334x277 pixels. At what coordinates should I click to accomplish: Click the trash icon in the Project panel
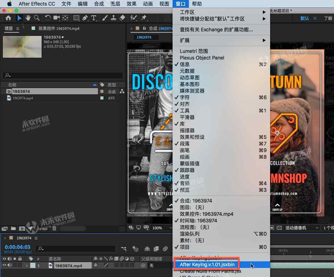click(54, 229)
